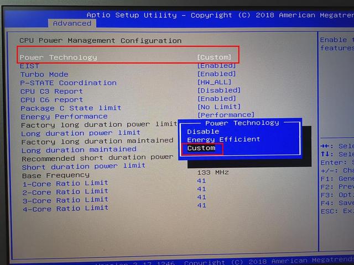
Task: Click the help description text panel
Action: pos(337,44)
